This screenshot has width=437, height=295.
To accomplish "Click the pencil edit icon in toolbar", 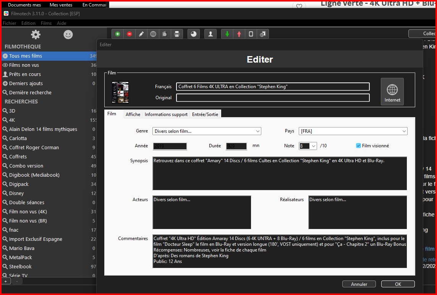I will click(141, 34).
